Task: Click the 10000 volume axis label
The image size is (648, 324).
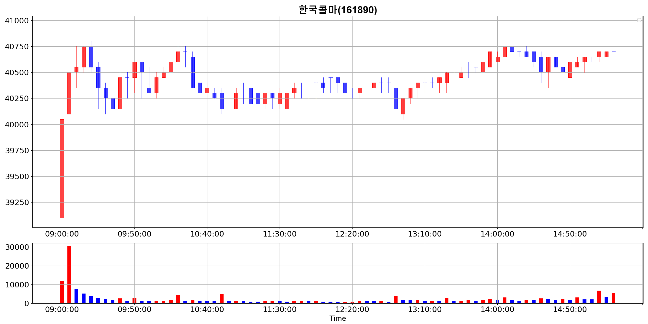Action: pos(17,285)
